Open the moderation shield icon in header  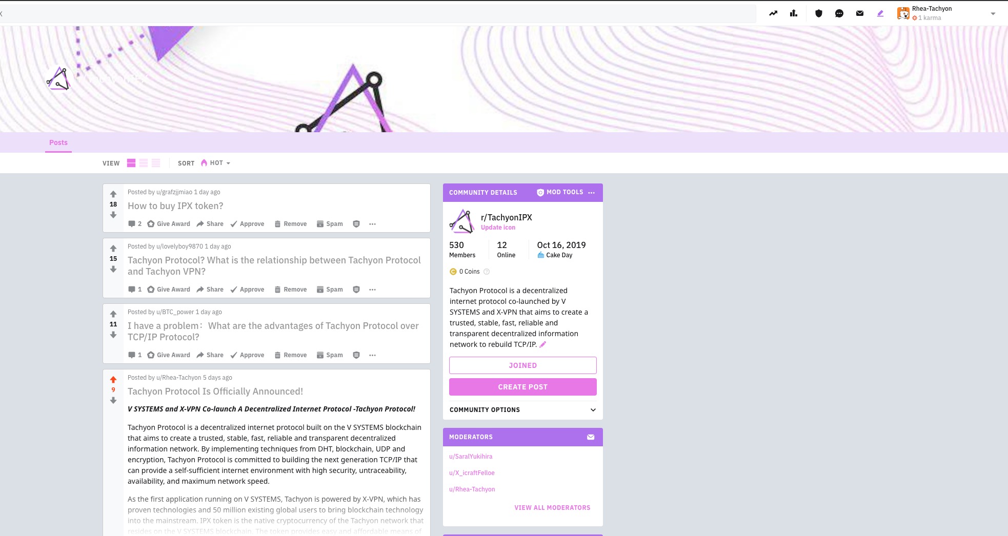819,13
